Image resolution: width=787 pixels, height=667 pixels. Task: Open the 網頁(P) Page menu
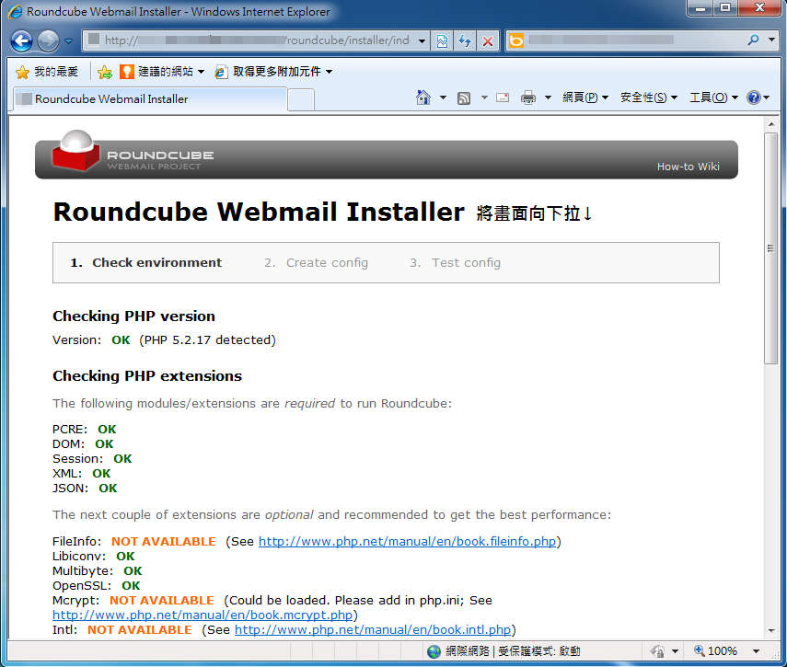585,98
